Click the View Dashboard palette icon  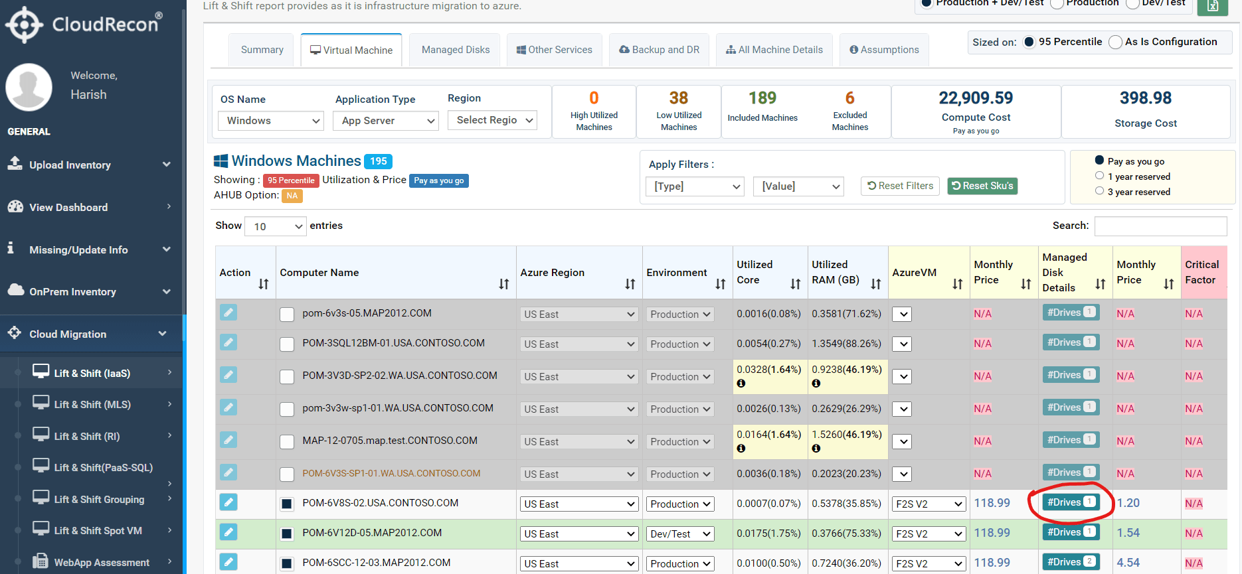point(15,206)
